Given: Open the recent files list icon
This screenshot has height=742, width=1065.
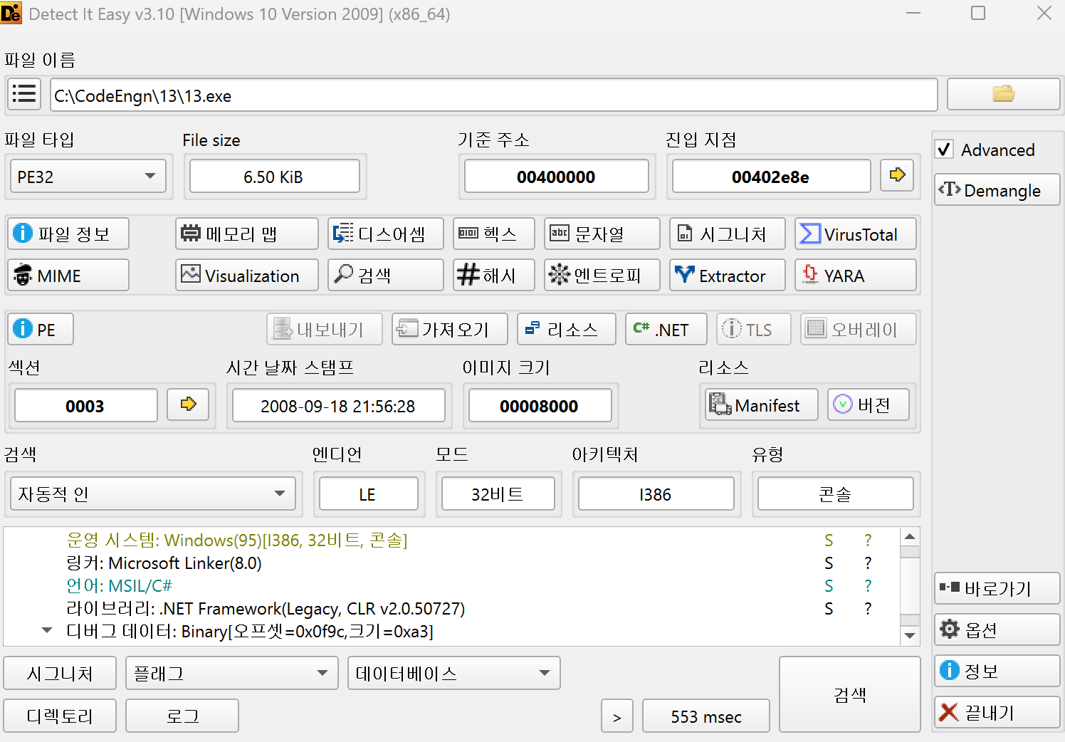Looking at the screenshot, I should [24, 95].
